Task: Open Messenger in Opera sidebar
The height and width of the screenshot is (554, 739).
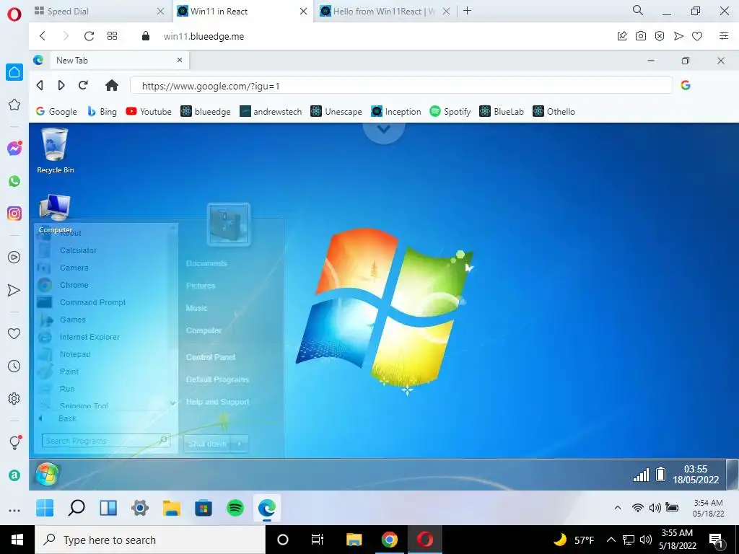Action: click(x=14, y=149)
